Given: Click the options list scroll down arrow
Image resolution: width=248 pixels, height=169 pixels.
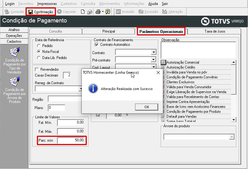Looking at the screenshot, I should (234, 120).
